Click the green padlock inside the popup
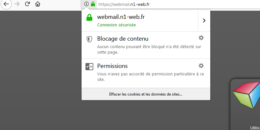Screen dimensions: 260x130 point(89,18)
